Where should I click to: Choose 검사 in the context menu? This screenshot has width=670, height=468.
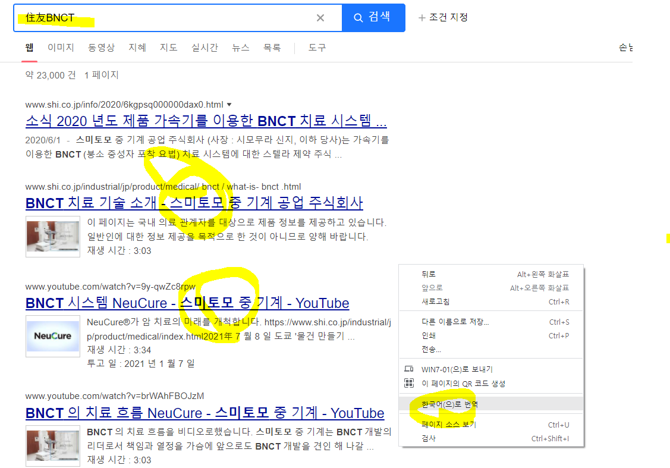(x=492, y=438)
